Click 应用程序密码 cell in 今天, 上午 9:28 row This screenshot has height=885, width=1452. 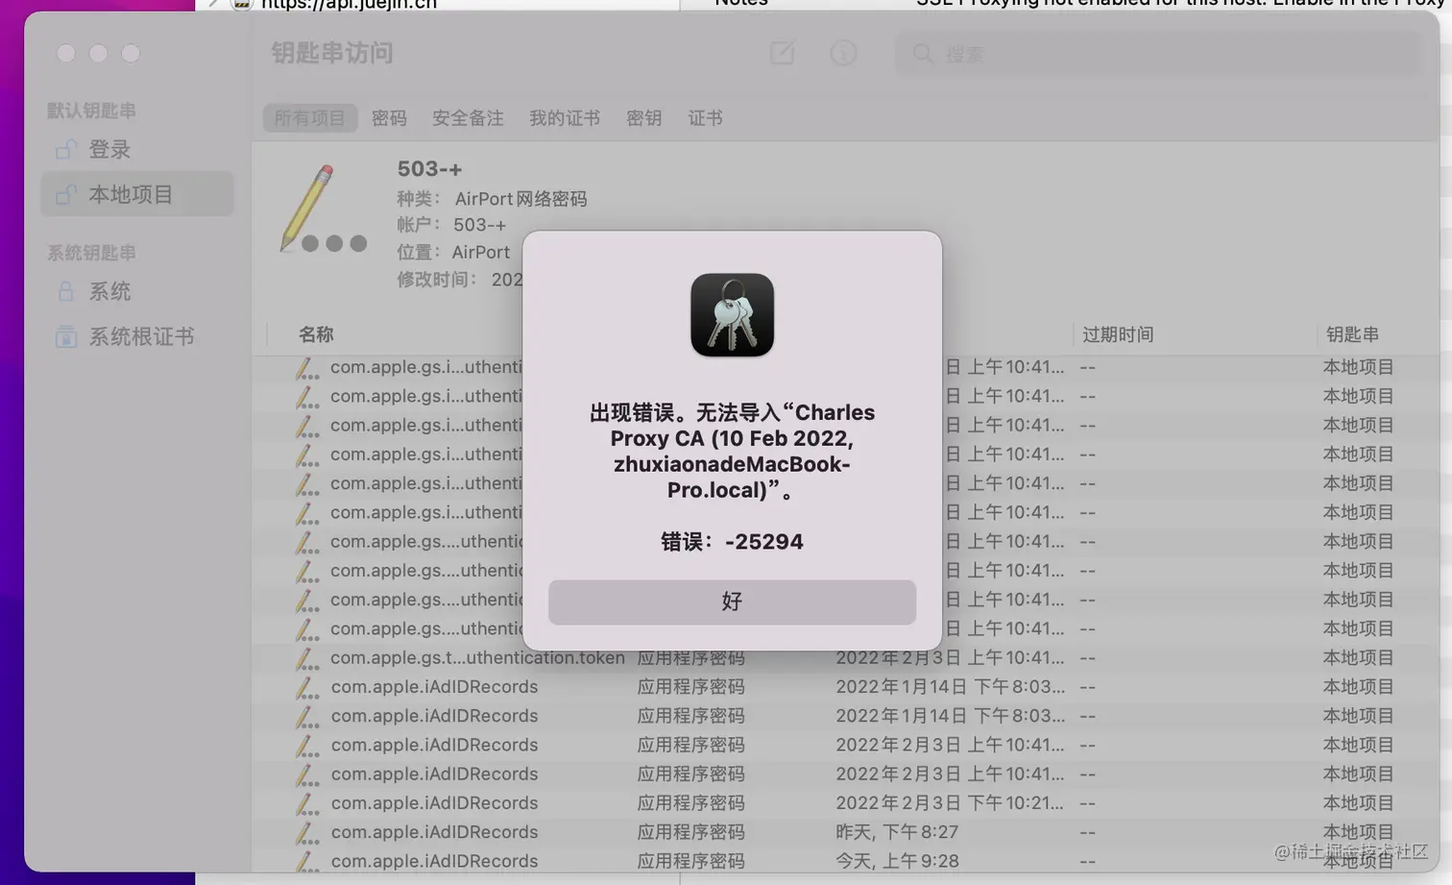click(x=690, y=861)
